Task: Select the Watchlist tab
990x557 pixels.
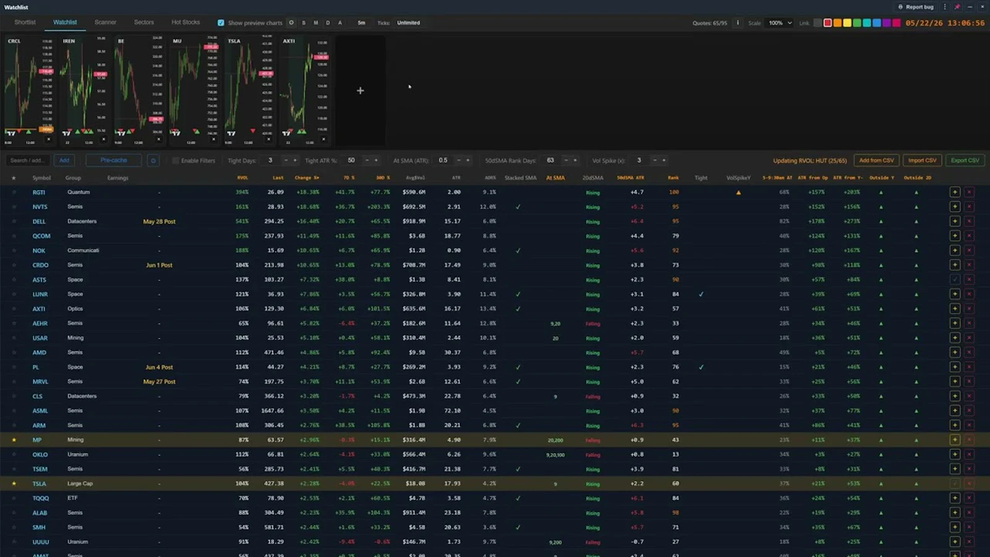Action: pyautogui.click(x=65, y=22)
